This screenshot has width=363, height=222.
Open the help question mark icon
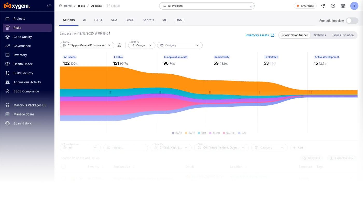(x=333, y=6)
